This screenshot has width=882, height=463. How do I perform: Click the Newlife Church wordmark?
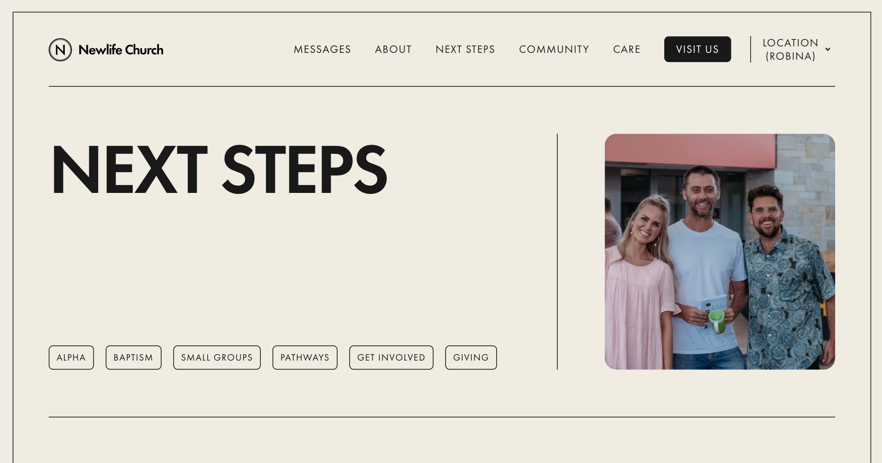(121, 50)
